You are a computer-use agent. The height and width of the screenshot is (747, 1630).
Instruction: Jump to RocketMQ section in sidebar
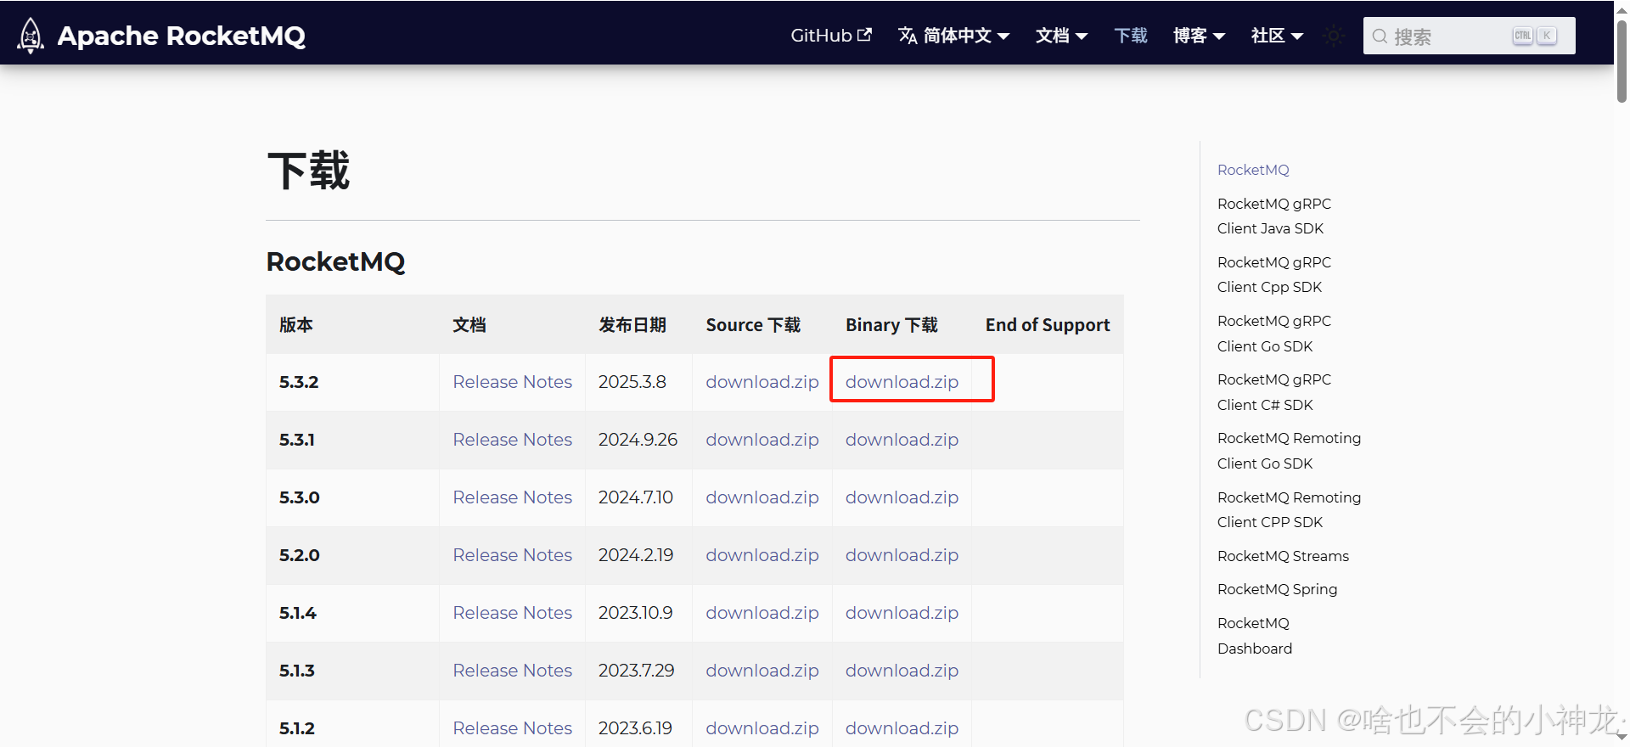pyautogui.click(x=1253, y=170)
